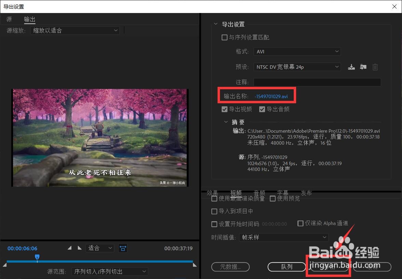Click the blue timeline bar
This screenshot has width=402, height=279.
tap(100, 262)
